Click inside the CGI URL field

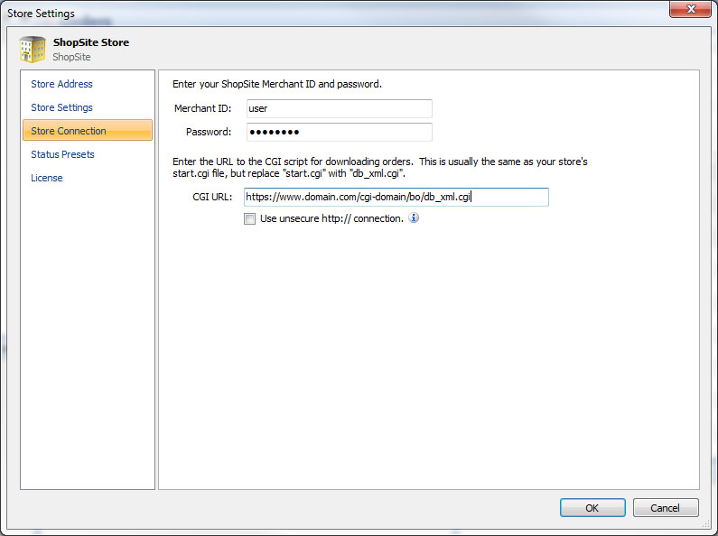point(396,197)
